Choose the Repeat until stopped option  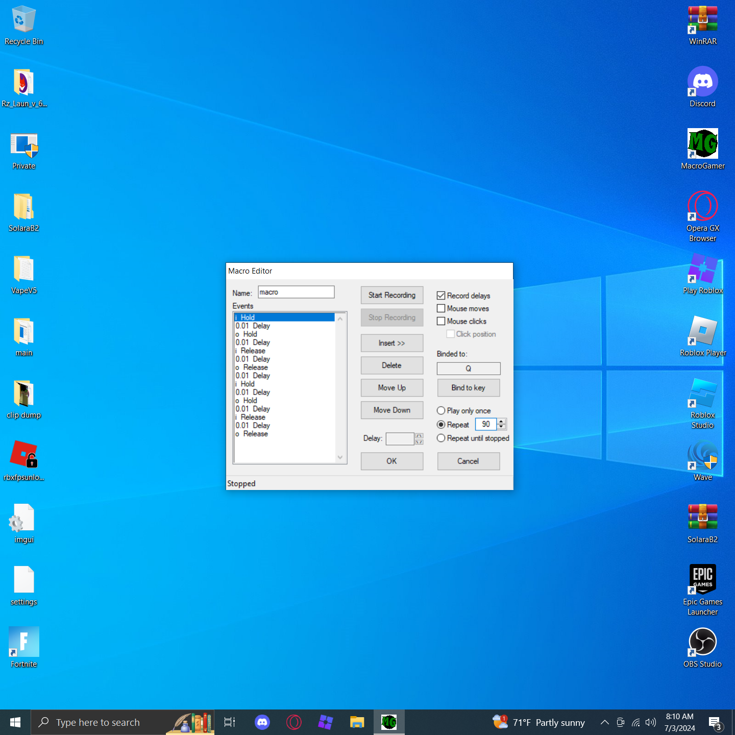[x=441, y=438]
